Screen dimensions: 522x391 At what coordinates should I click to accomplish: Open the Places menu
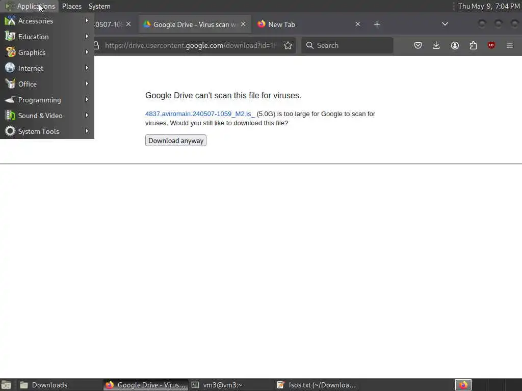click(71, 6)
